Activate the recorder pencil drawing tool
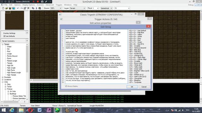The height and width of the screenshot is (113, 202). click(46, 2)
